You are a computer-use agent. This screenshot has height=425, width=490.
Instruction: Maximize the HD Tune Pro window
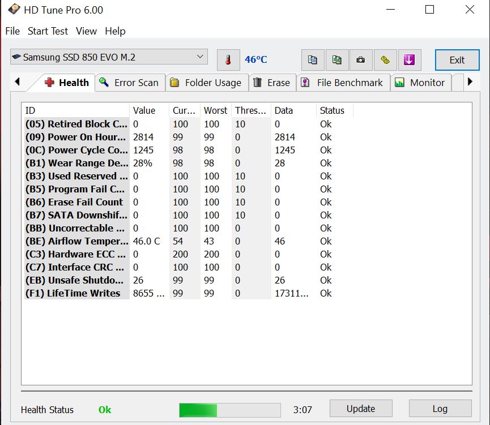tap(430, 10)
